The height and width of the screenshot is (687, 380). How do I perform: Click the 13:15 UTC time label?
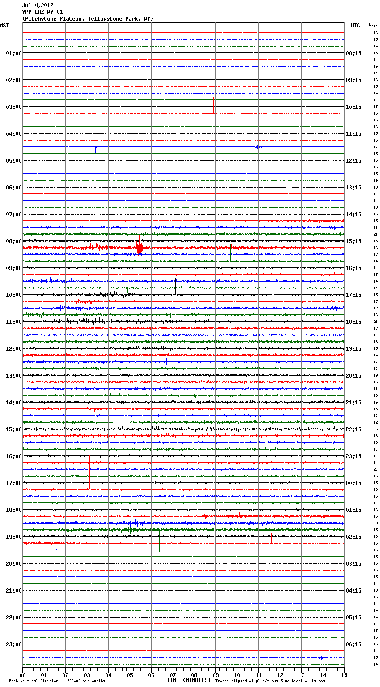(x=354, y=188)
